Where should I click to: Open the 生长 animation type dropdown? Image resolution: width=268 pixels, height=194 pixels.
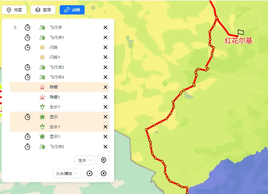[85, 160]
